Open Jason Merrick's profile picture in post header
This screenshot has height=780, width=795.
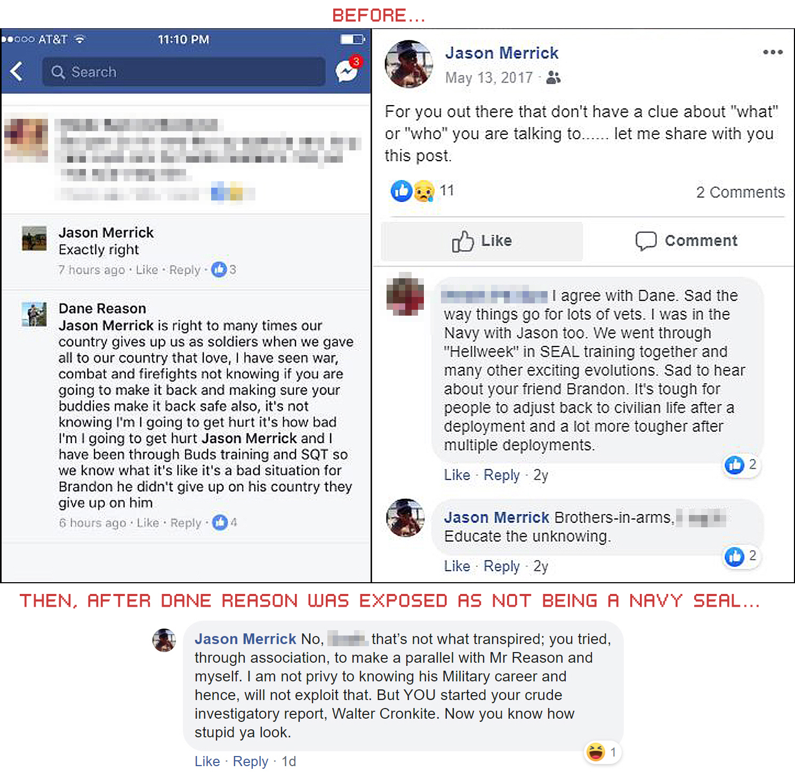pyautogui.click(x=409, y=64)
